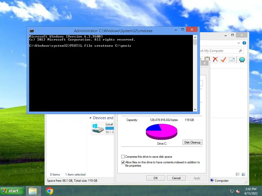Enable Compress this drive to save disk space

(x=123, y=157)
